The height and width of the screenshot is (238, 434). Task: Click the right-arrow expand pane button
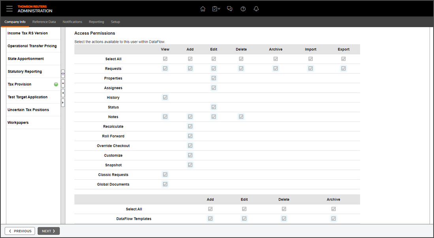(x=63, y=103)
